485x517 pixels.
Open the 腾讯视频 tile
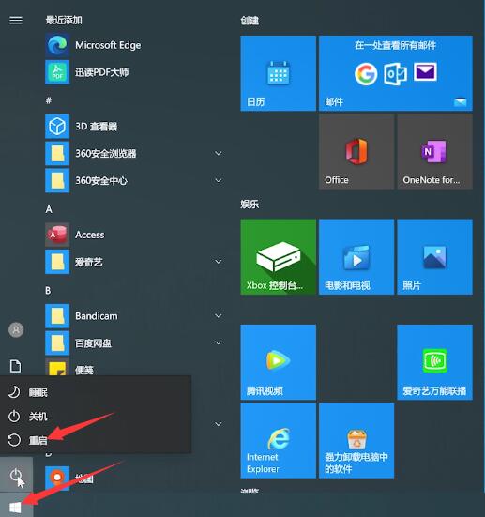pos(278,362)
